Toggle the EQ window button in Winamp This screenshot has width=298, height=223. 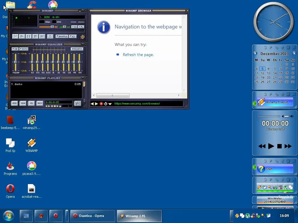coord(74,27)
